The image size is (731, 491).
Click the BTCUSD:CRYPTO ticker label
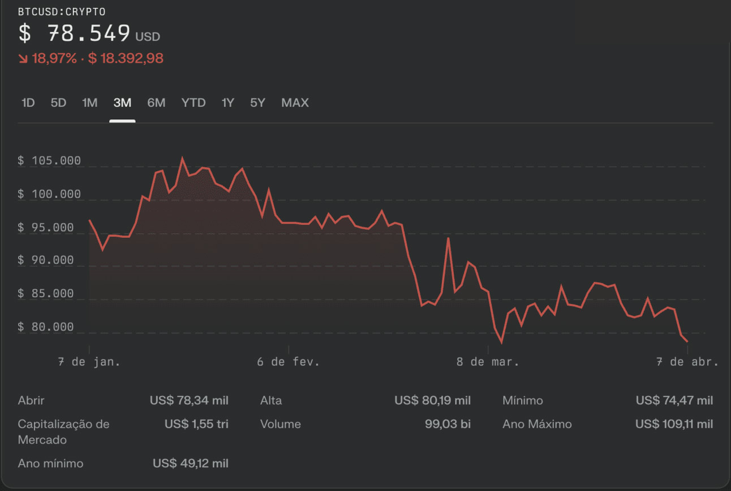click(62, 12)
